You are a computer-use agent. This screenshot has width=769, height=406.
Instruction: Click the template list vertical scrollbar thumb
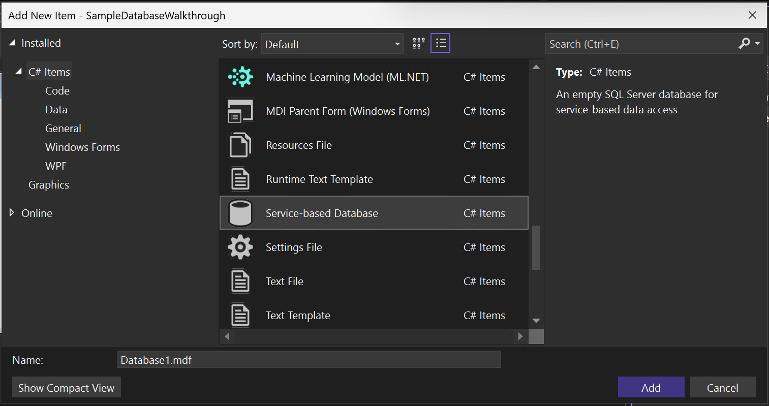[x=536, y=248]
